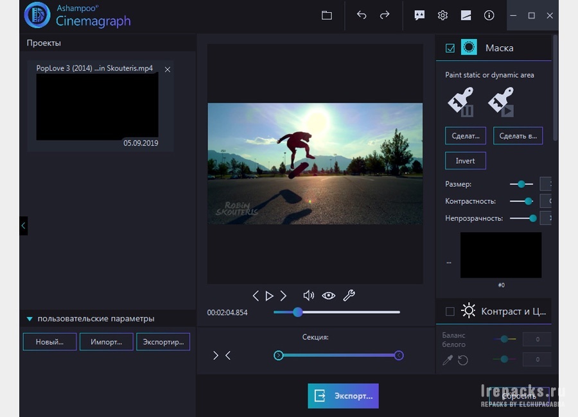This screenshot has height=417, width=578.
Task: Select the dynamic area paint brush
Action: pyautogui.click(x=501, y=101)
